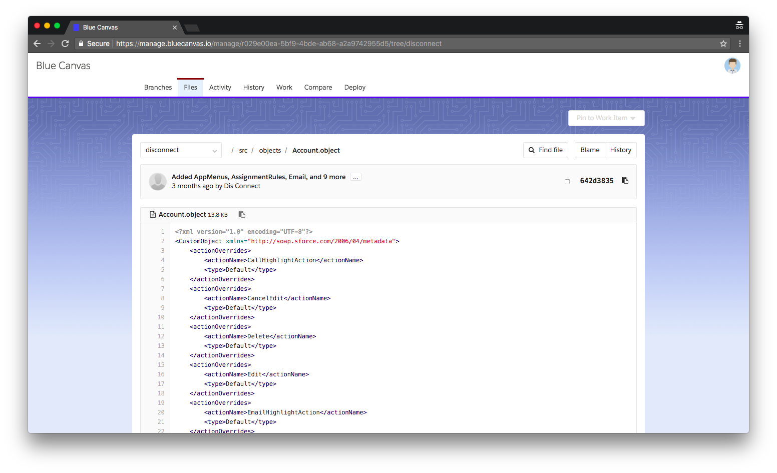Switch to the Branches tab
This screenshot has width=777, height=473.
click(158, 87)
